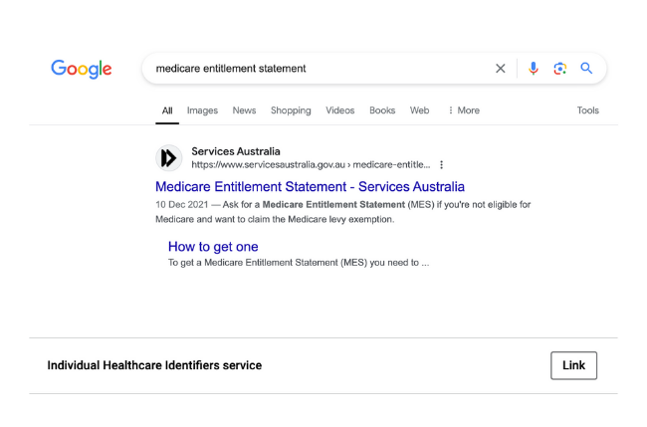Open Medicare Entitlement Statement - Services Australia result
This screenshot has width=647, height=427.
point(310,186)
